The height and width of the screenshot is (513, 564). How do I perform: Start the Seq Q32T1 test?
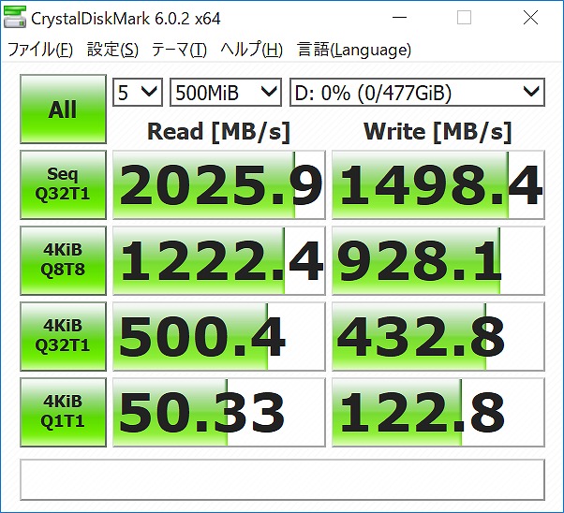click(x=64, y=184)
